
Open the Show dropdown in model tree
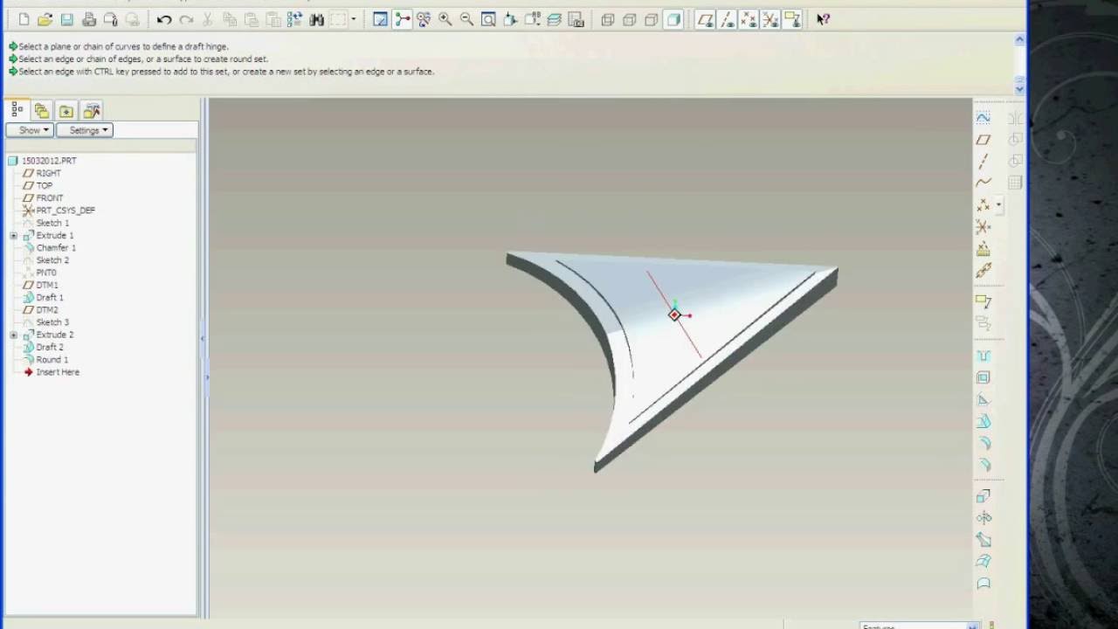click(30, 130)
